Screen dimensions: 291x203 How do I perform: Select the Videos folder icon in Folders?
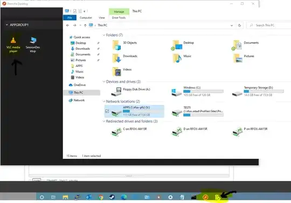tap(122, 72)
